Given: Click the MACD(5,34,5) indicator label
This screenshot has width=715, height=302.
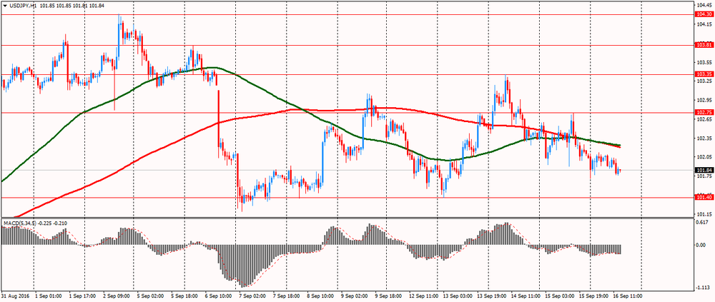Looking at the screenshot, I should 19,223.
